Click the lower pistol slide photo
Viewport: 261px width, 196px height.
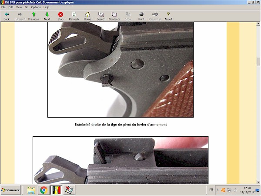click(x=120, y=160)
